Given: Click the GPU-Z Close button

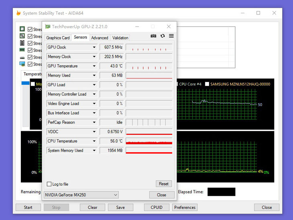Looking at the screenshot, I should 162,195.
